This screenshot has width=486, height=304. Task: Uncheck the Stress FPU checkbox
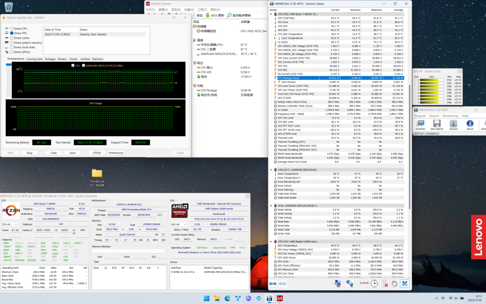(12, 33)
